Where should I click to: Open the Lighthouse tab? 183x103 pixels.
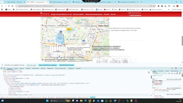click(71, 68)
